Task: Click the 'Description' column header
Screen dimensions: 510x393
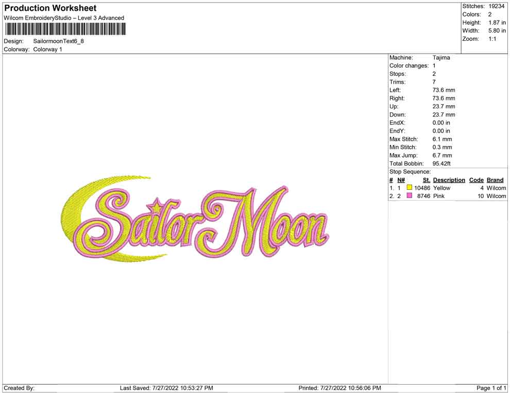Action: (x=449, y=180)
